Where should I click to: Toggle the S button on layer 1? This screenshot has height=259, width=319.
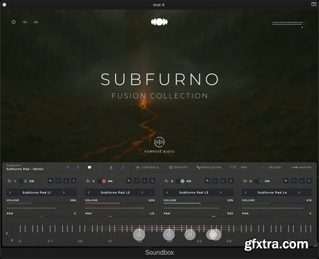[74, 181]
